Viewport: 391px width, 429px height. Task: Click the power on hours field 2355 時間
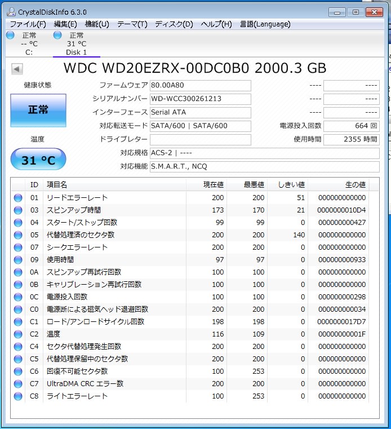click(x=352, y=140)
